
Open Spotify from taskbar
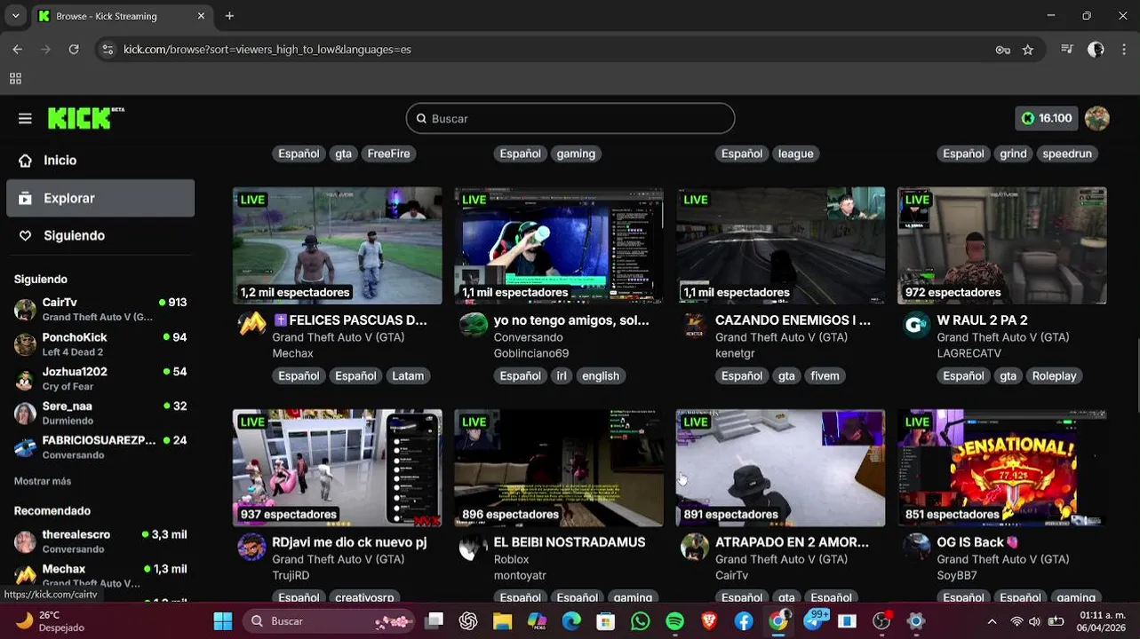[x=674, y=621]
